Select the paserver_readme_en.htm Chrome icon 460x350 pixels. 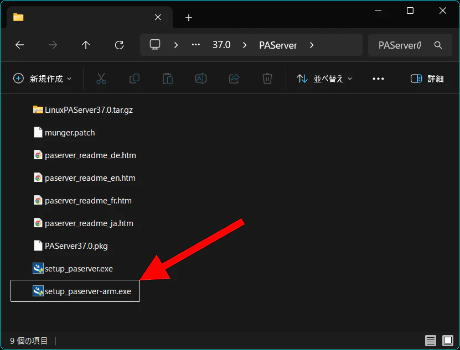pos(38,177)
